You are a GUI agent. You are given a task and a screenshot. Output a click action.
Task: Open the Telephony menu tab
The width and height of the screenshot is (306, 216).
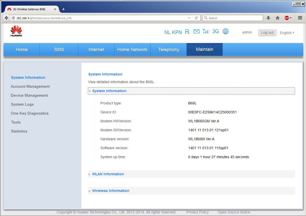pyautogui.click(x=168, y=50)
